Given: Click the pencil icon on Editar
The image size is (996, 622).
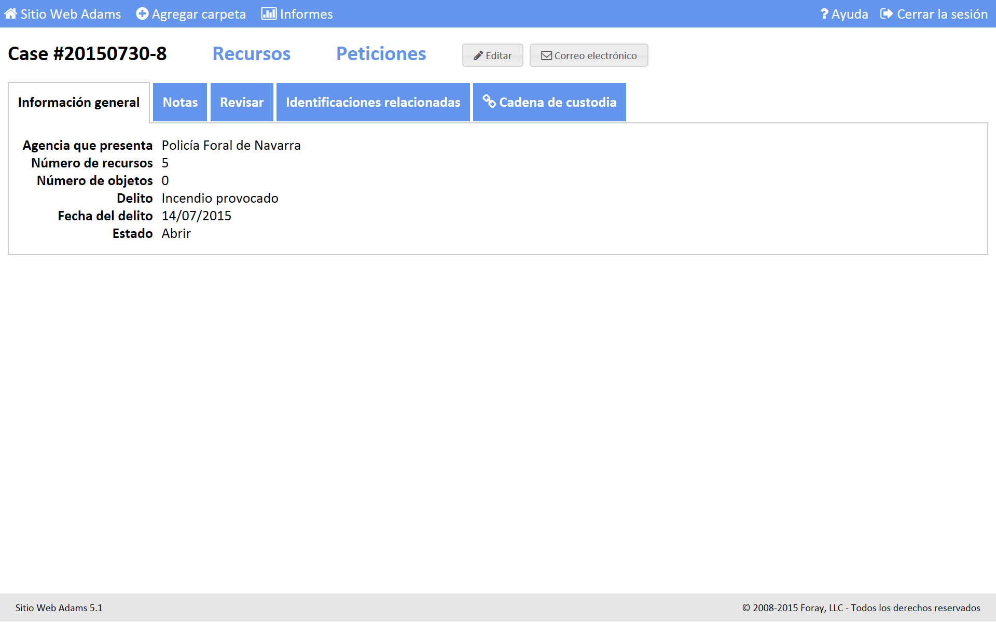Looking at the screenshot, I should point(478,55).
